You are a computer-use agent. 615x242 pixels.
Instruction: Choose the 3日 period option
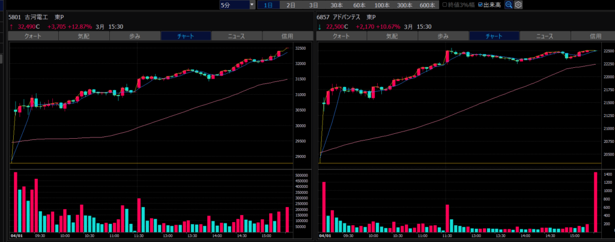(x=314, y=5)
